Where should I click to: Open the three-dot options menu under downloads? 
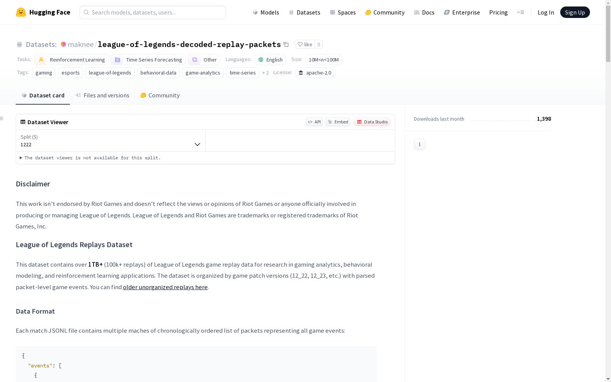[x=420, y=144]
